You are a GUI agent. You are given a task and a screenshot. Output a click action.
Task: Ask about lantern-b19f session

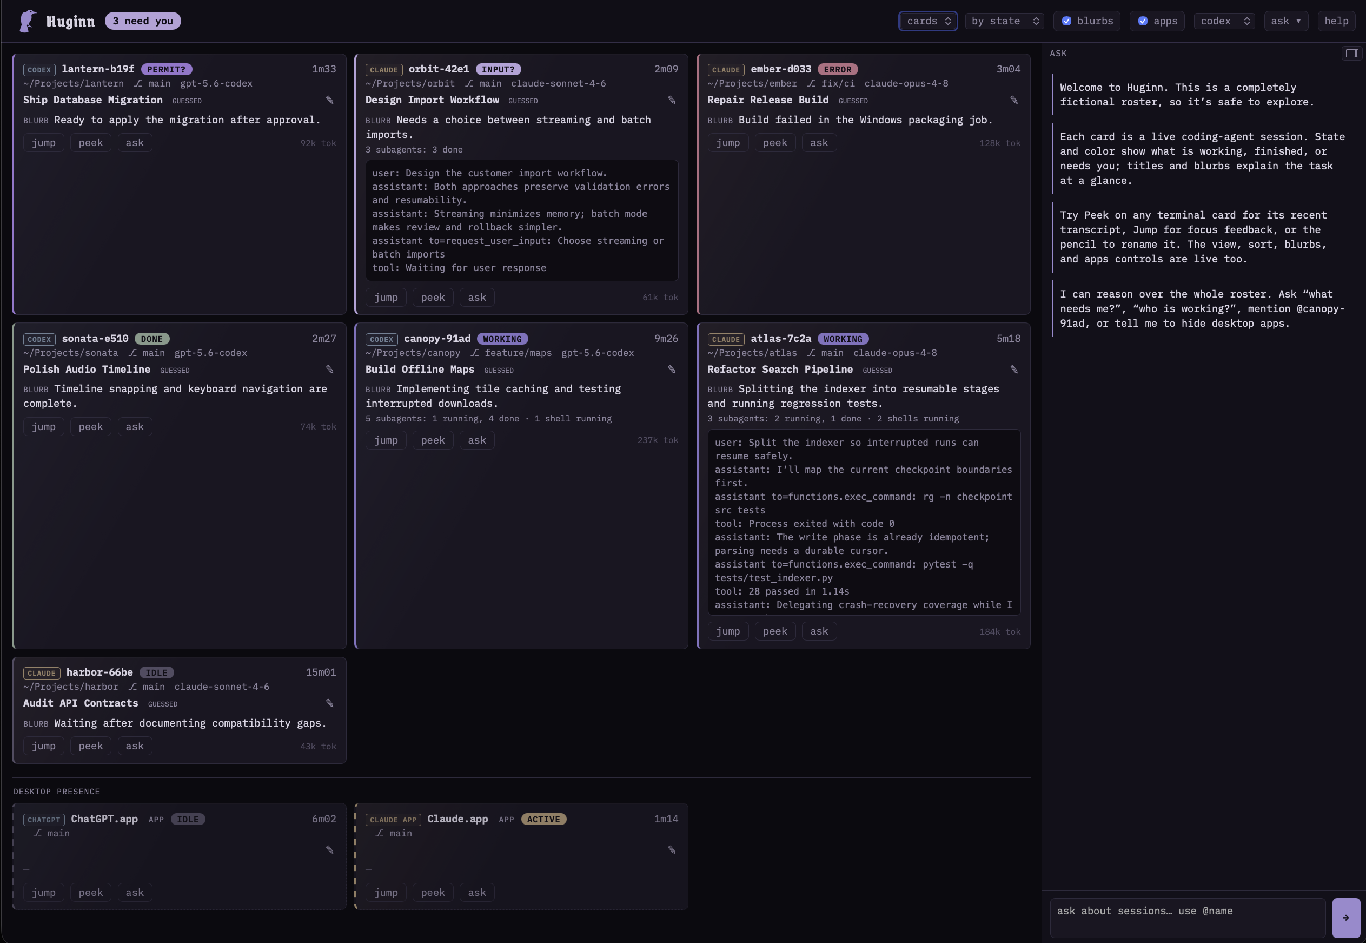click(x=135, y=143)
